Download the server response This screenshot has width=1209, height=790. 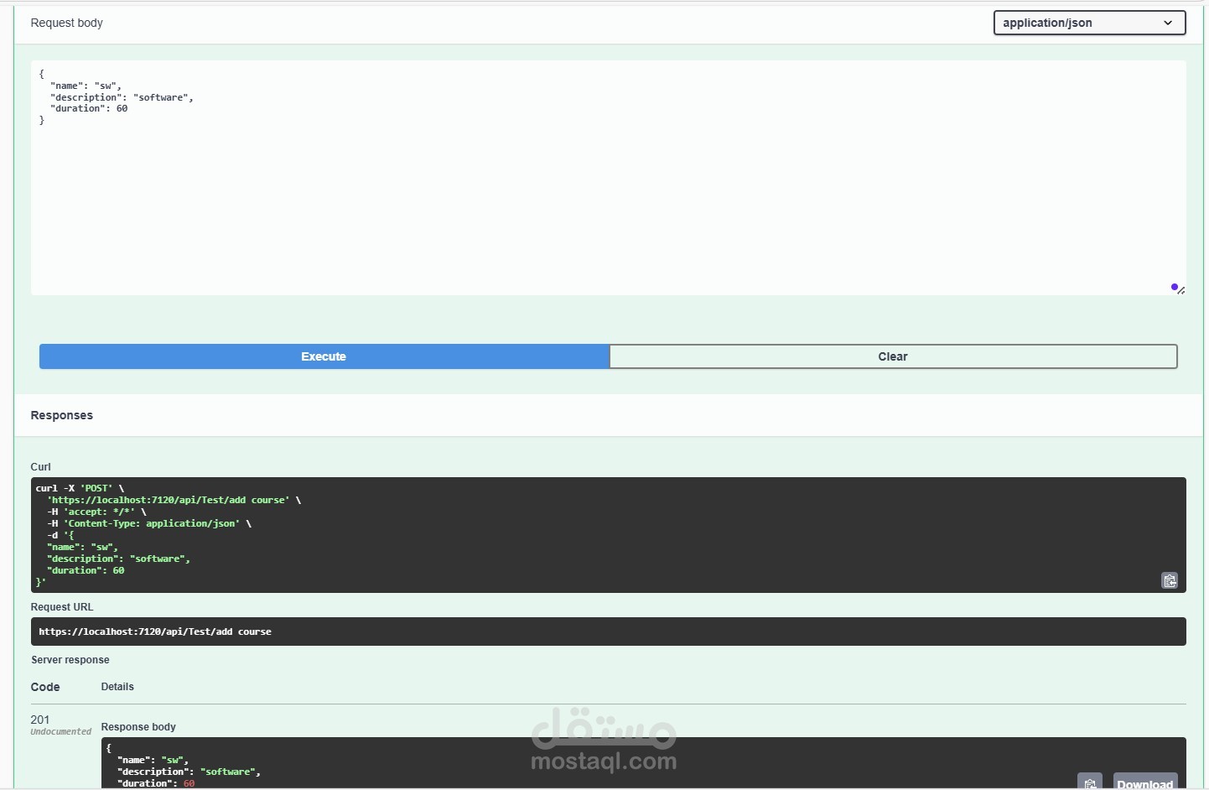tap(1146, 782)
